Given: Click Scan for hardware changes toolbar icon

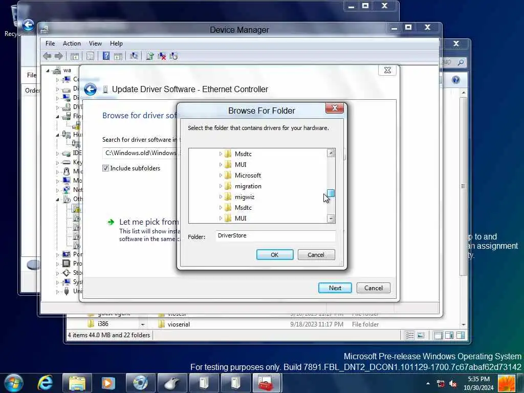Looking at the screenshot, I should tap(134, 56).
